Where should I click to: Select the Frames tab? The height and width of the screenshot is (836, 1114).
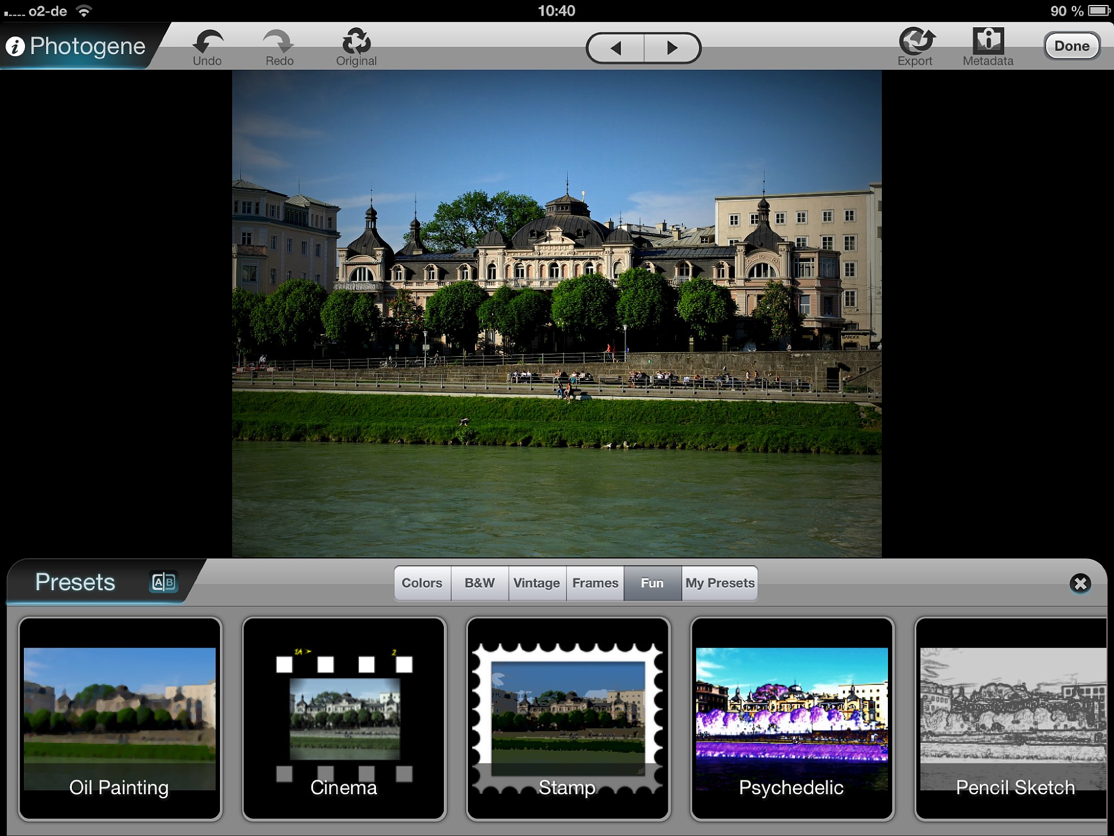click(x=595, y=583)
